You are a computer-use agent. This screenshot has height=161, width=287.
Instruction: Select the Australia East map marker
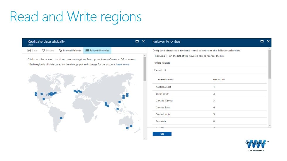[x=131, y=126]
